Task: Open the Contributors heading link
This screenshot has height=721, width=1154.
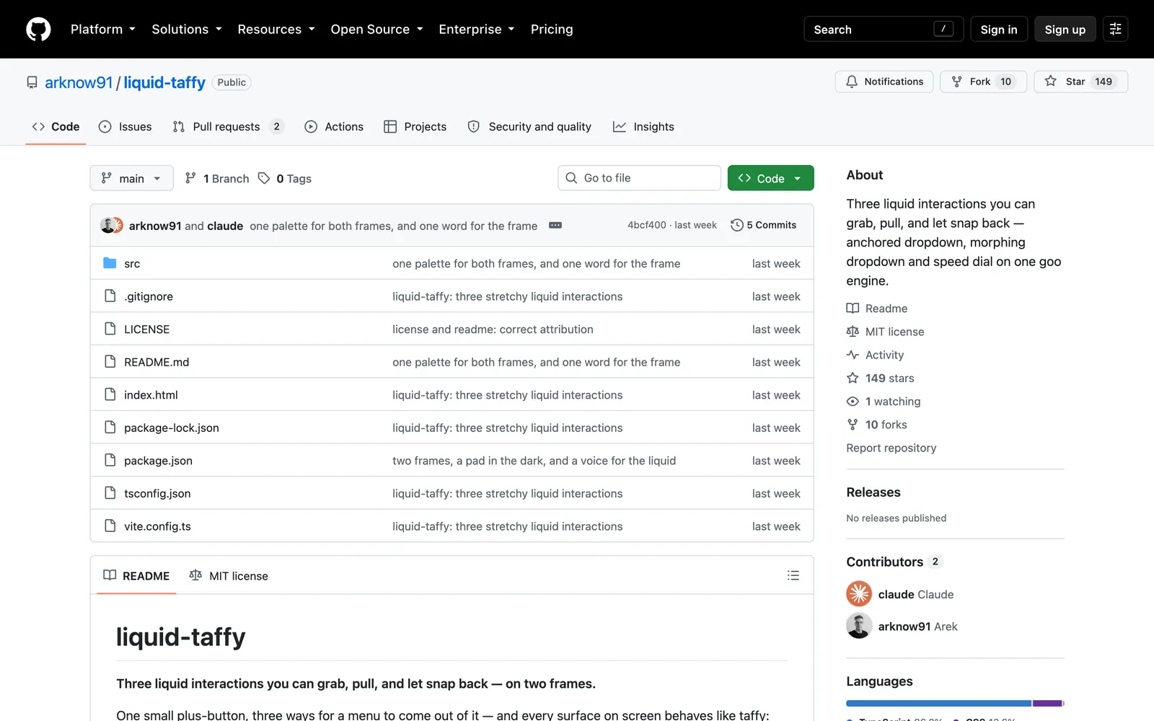Action: (x=894, y=562)
